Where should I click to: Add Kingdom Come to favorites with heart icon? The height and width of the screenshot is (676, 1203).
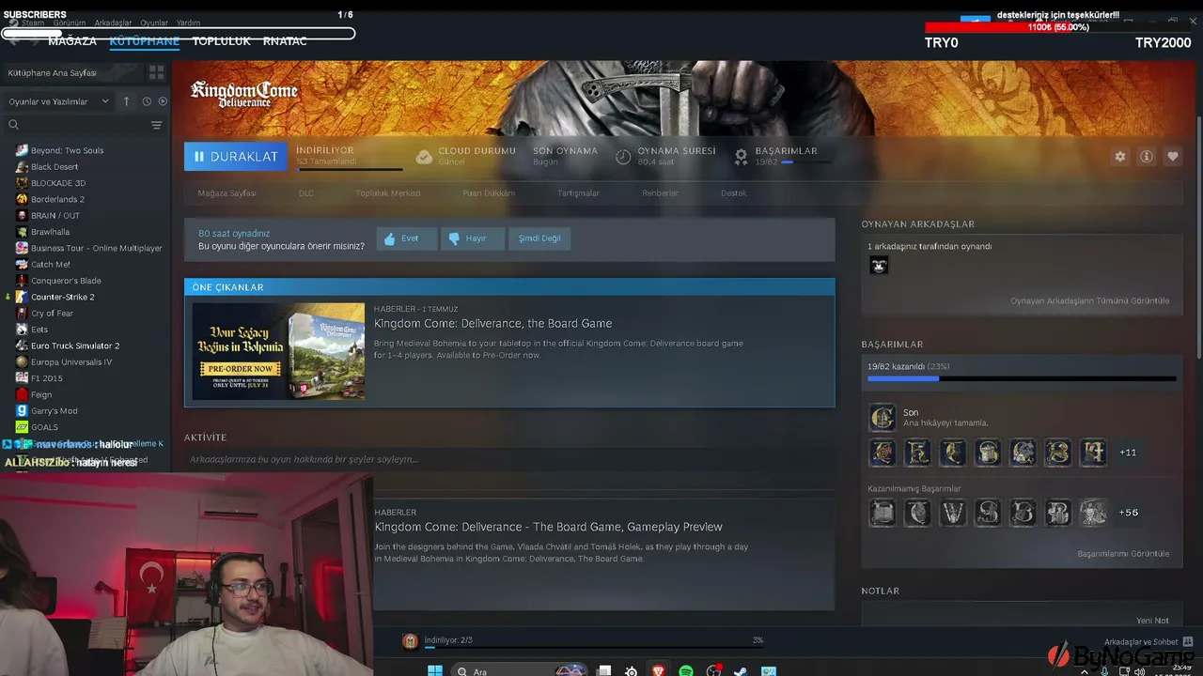1172,157
